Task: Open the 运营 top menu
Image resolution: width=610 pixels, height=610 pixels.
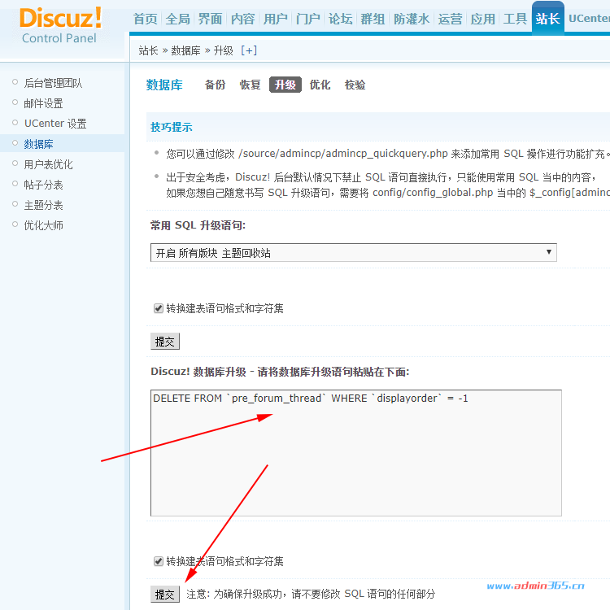Action: coord(450,19)
